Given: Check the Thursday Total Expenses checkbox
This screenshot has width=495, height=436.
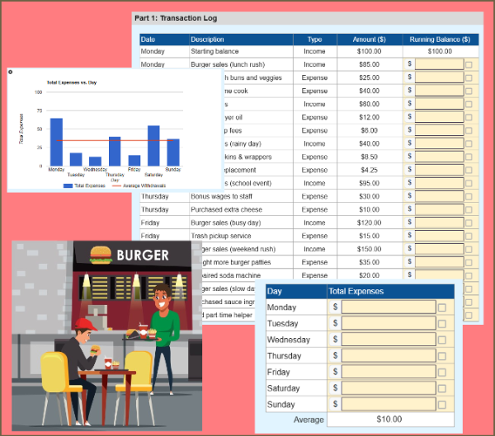Looking at the screenshot, I should (x=442, y=356).
